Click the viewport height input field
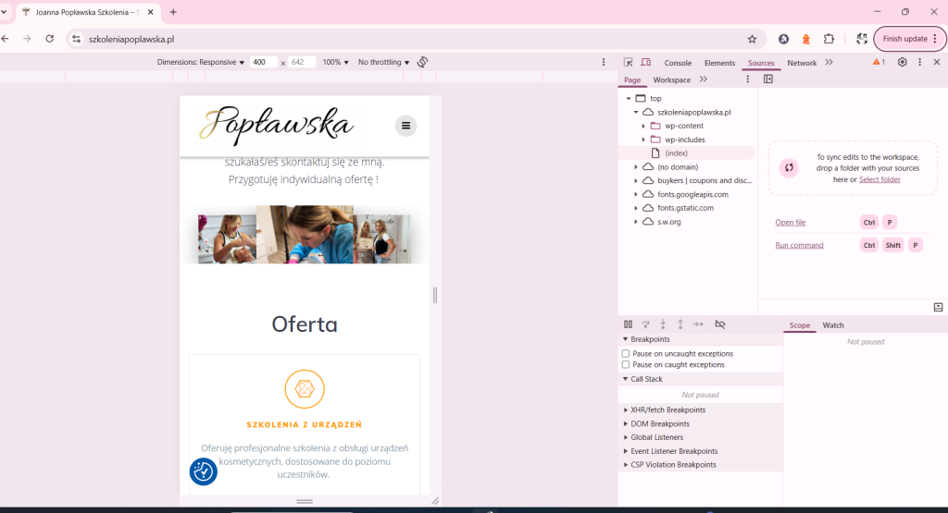948x513 pixels. (x=302, y=62)
